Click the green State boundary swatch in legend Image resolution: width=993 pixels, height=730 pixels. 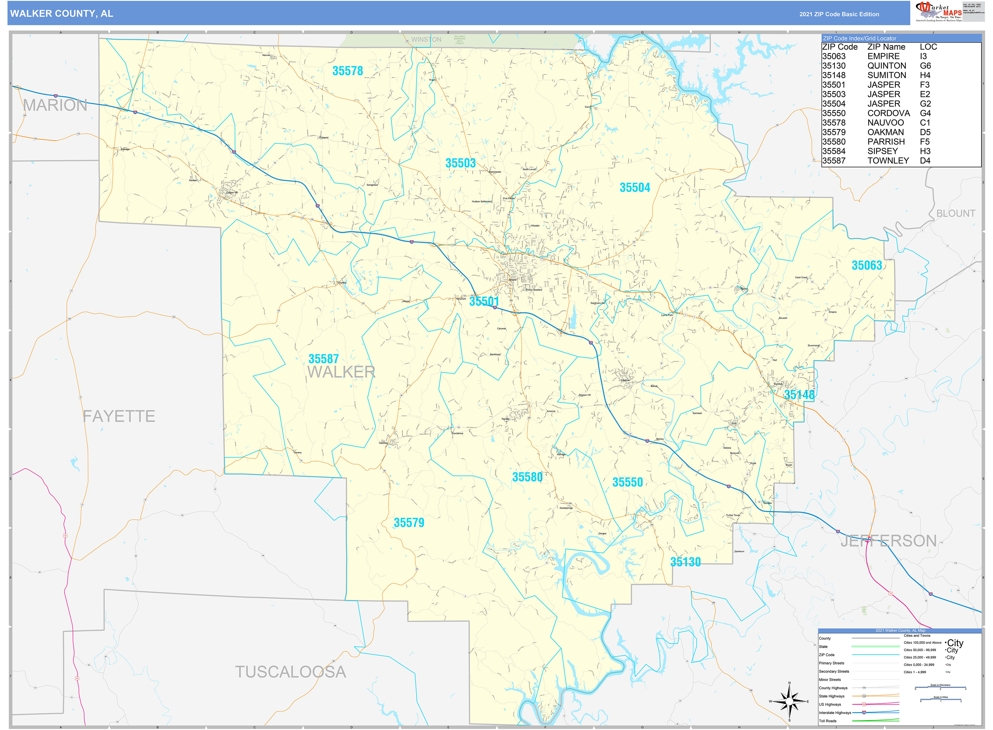pos(875,647)
